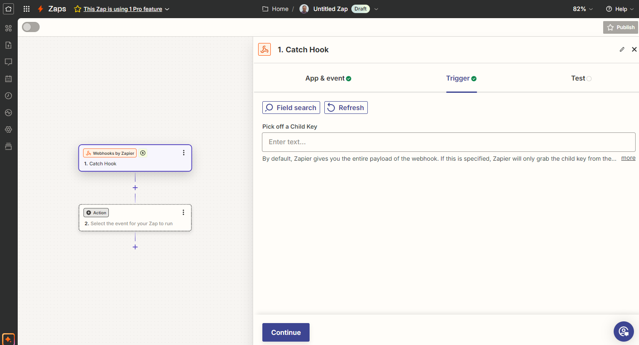This screenshot has width=639, height=345.
Task: Expand the 82% zoom dropdown
Action: [x=582, y=9]
